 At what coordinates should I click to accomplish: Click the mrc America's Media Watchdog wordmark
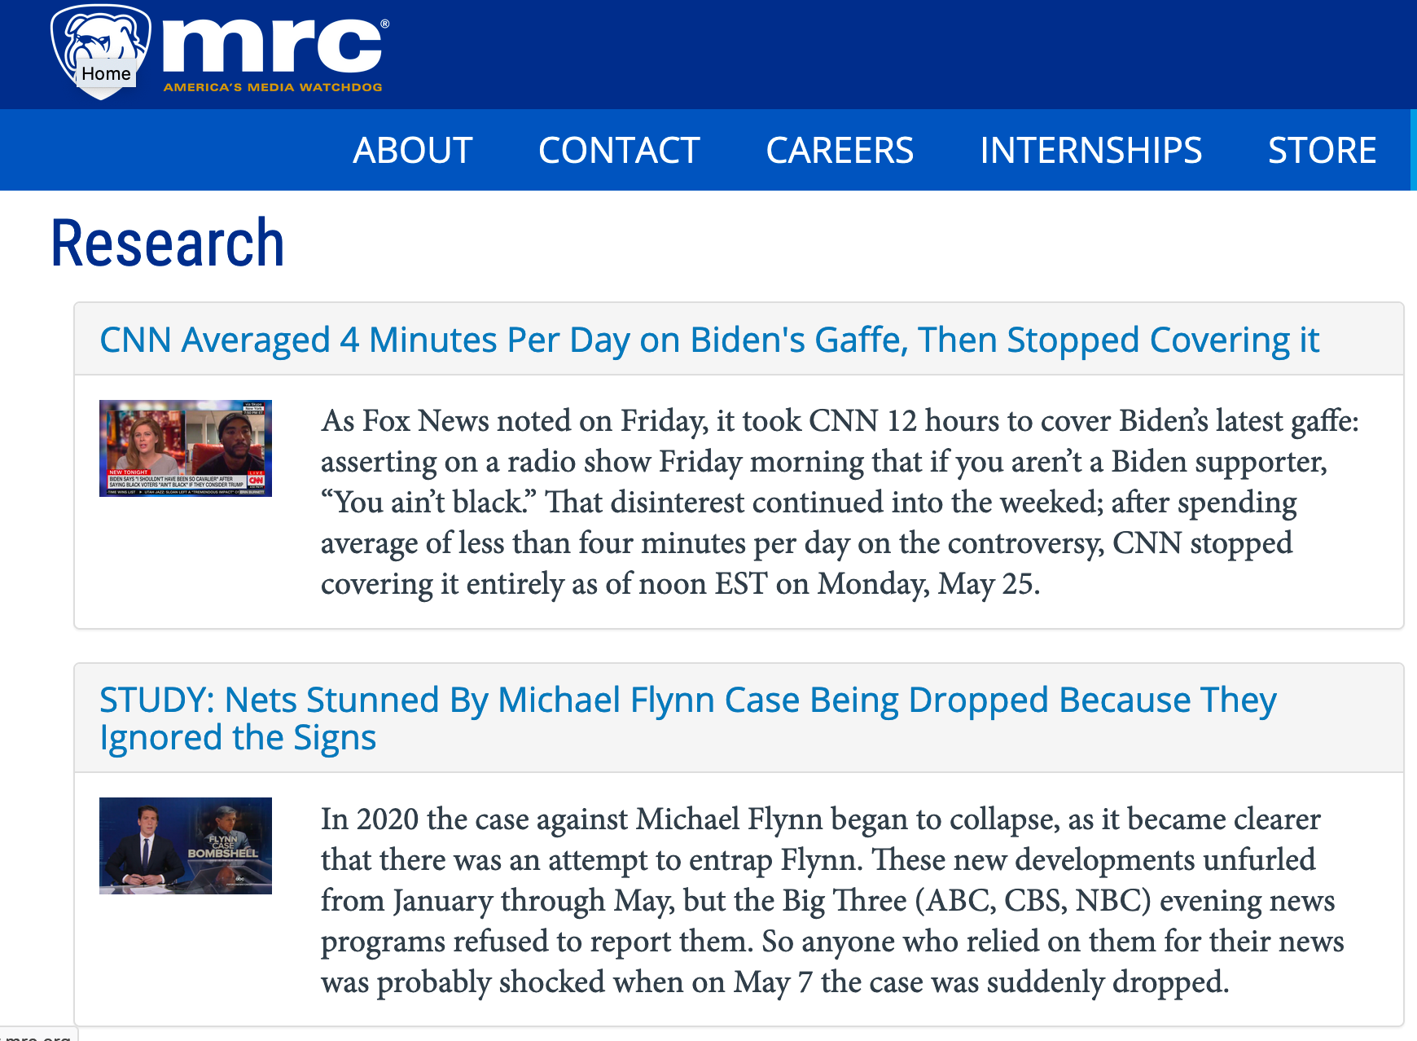[275, 53]
